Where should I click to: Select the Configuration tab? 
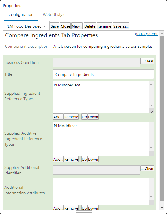[x=21, y=14]
